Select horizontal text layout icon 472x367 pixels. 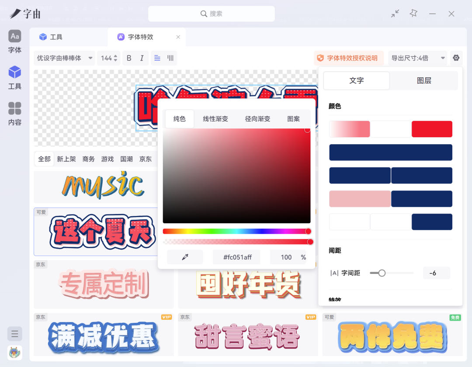pyautogui.click(x=157, y=58)
